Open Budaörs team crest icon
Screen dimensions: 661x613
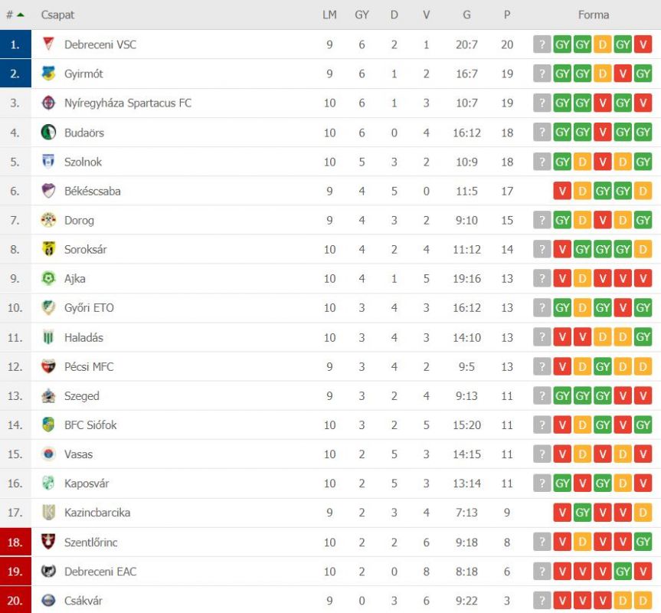tap(48, 133)
